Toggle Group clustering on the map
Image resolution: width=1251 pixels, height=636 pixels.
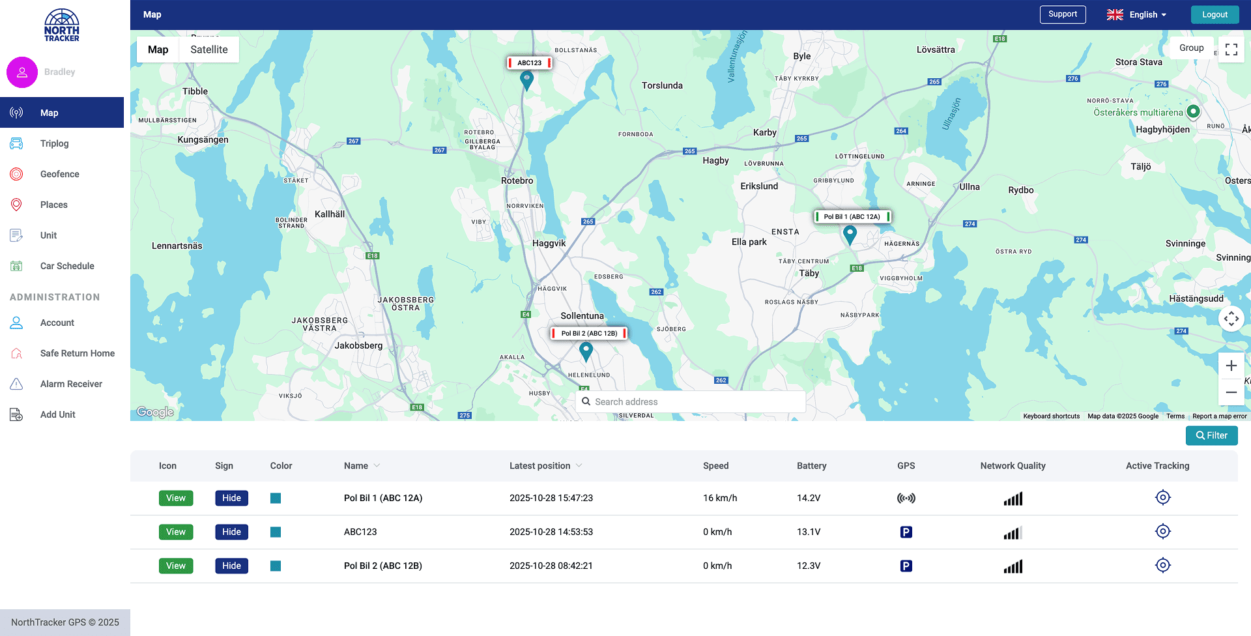[1191, 48]
